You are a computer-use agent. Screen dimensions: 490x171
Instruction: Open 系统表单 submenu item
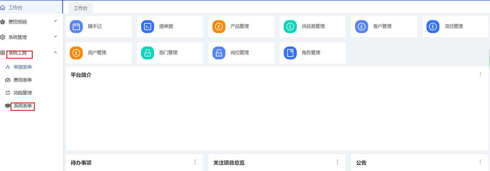31,106
